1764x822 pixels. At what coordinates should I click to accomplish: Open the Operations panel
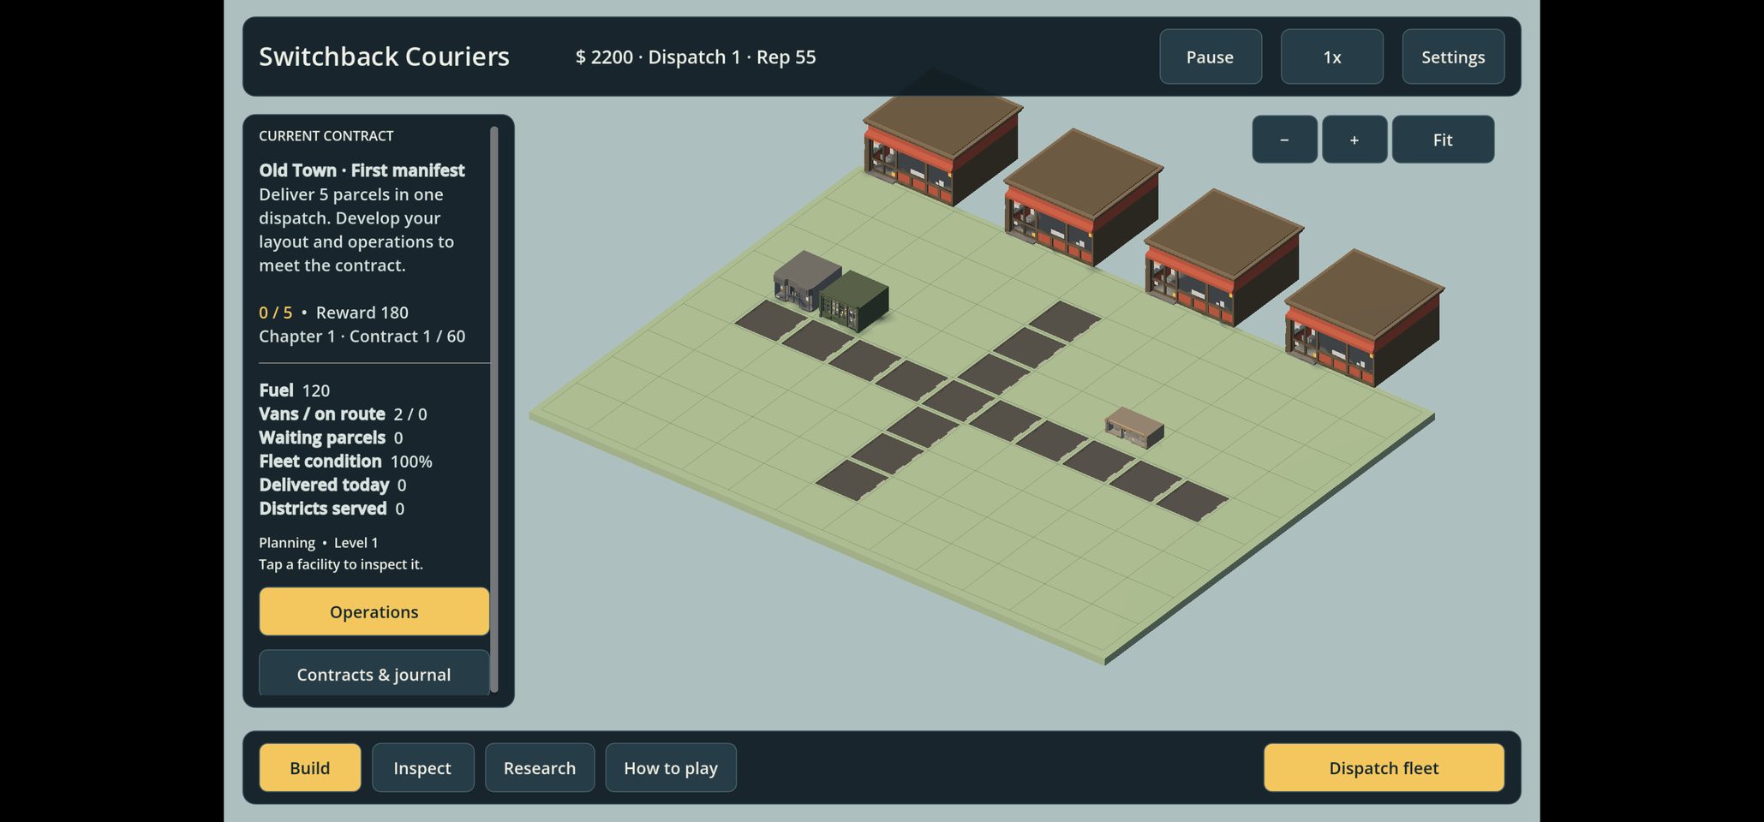coord(374,611)
